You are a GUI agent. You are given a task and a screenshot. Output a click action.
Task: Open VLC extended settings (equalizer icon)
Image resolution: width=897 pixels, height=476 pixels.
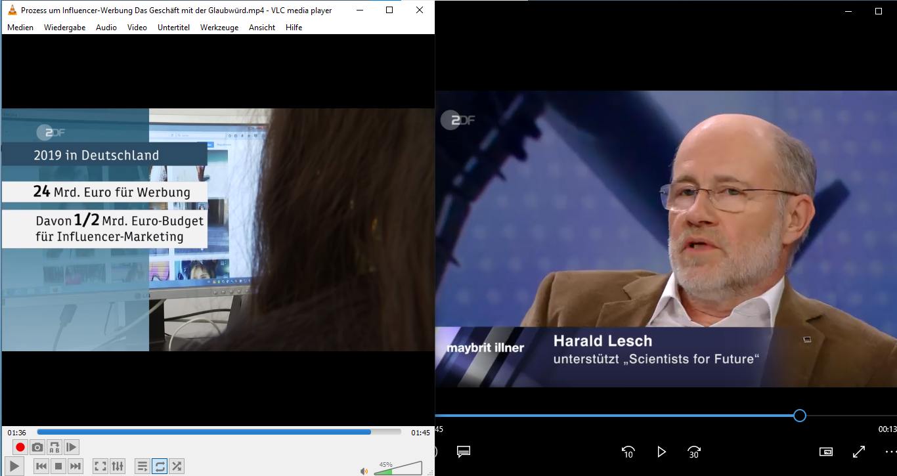coord(118,466)
